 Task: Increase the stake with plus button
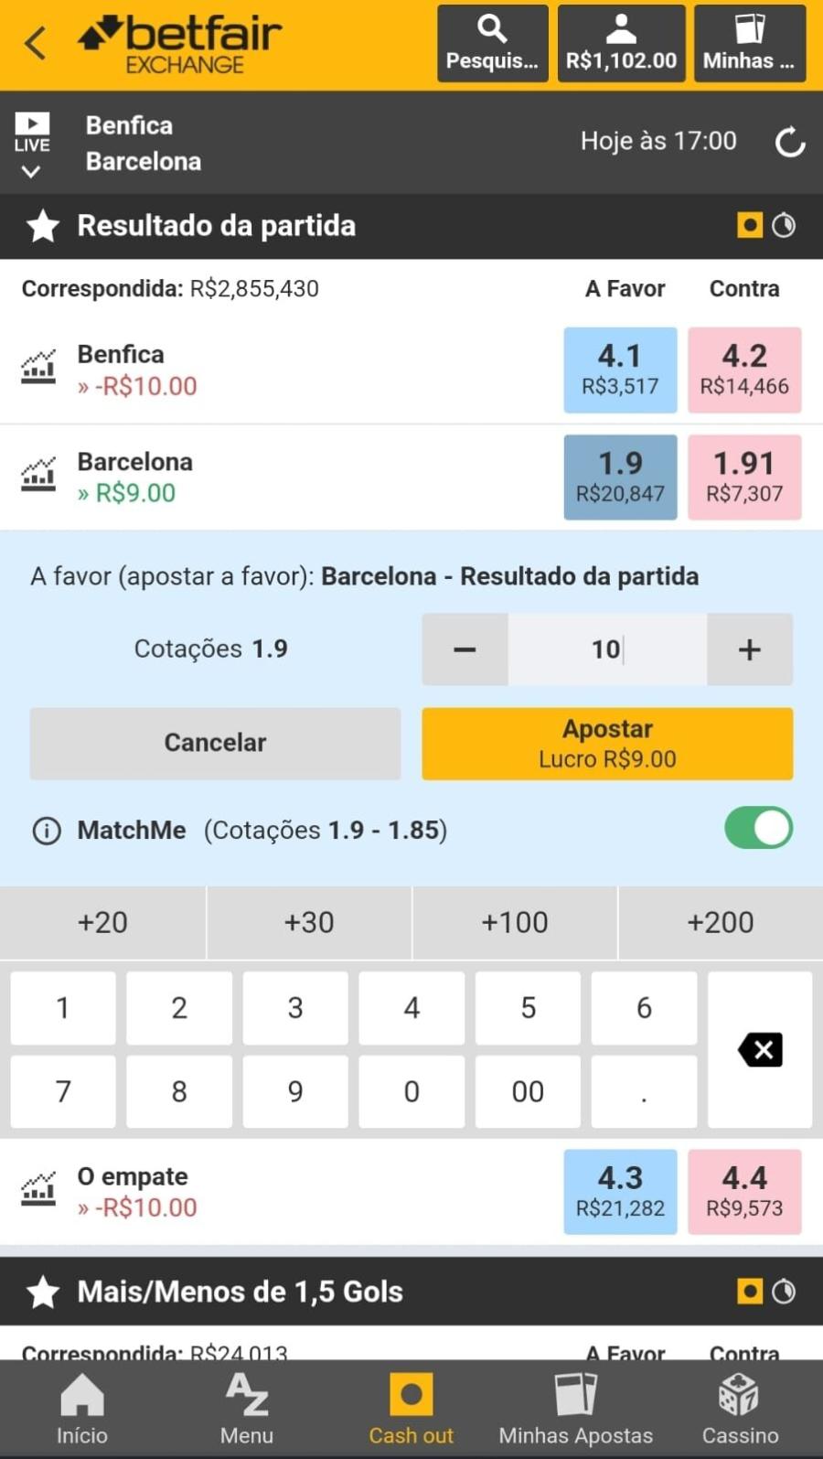click(750, 649)
